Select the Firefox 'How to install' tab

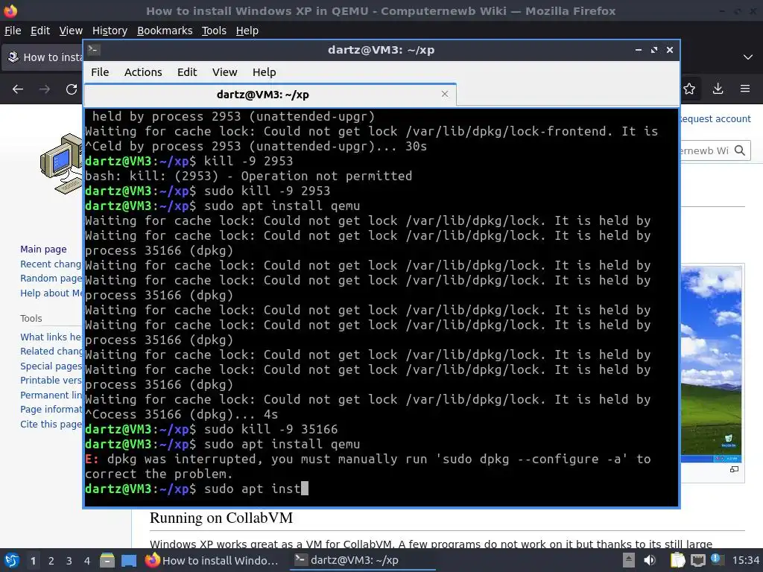click(44, 57)
